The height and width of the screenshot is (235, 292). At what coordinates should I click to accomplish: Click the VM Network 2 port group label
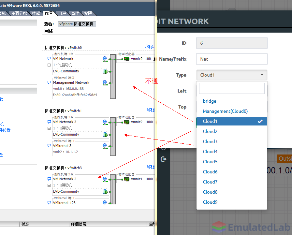coord(65,179)
